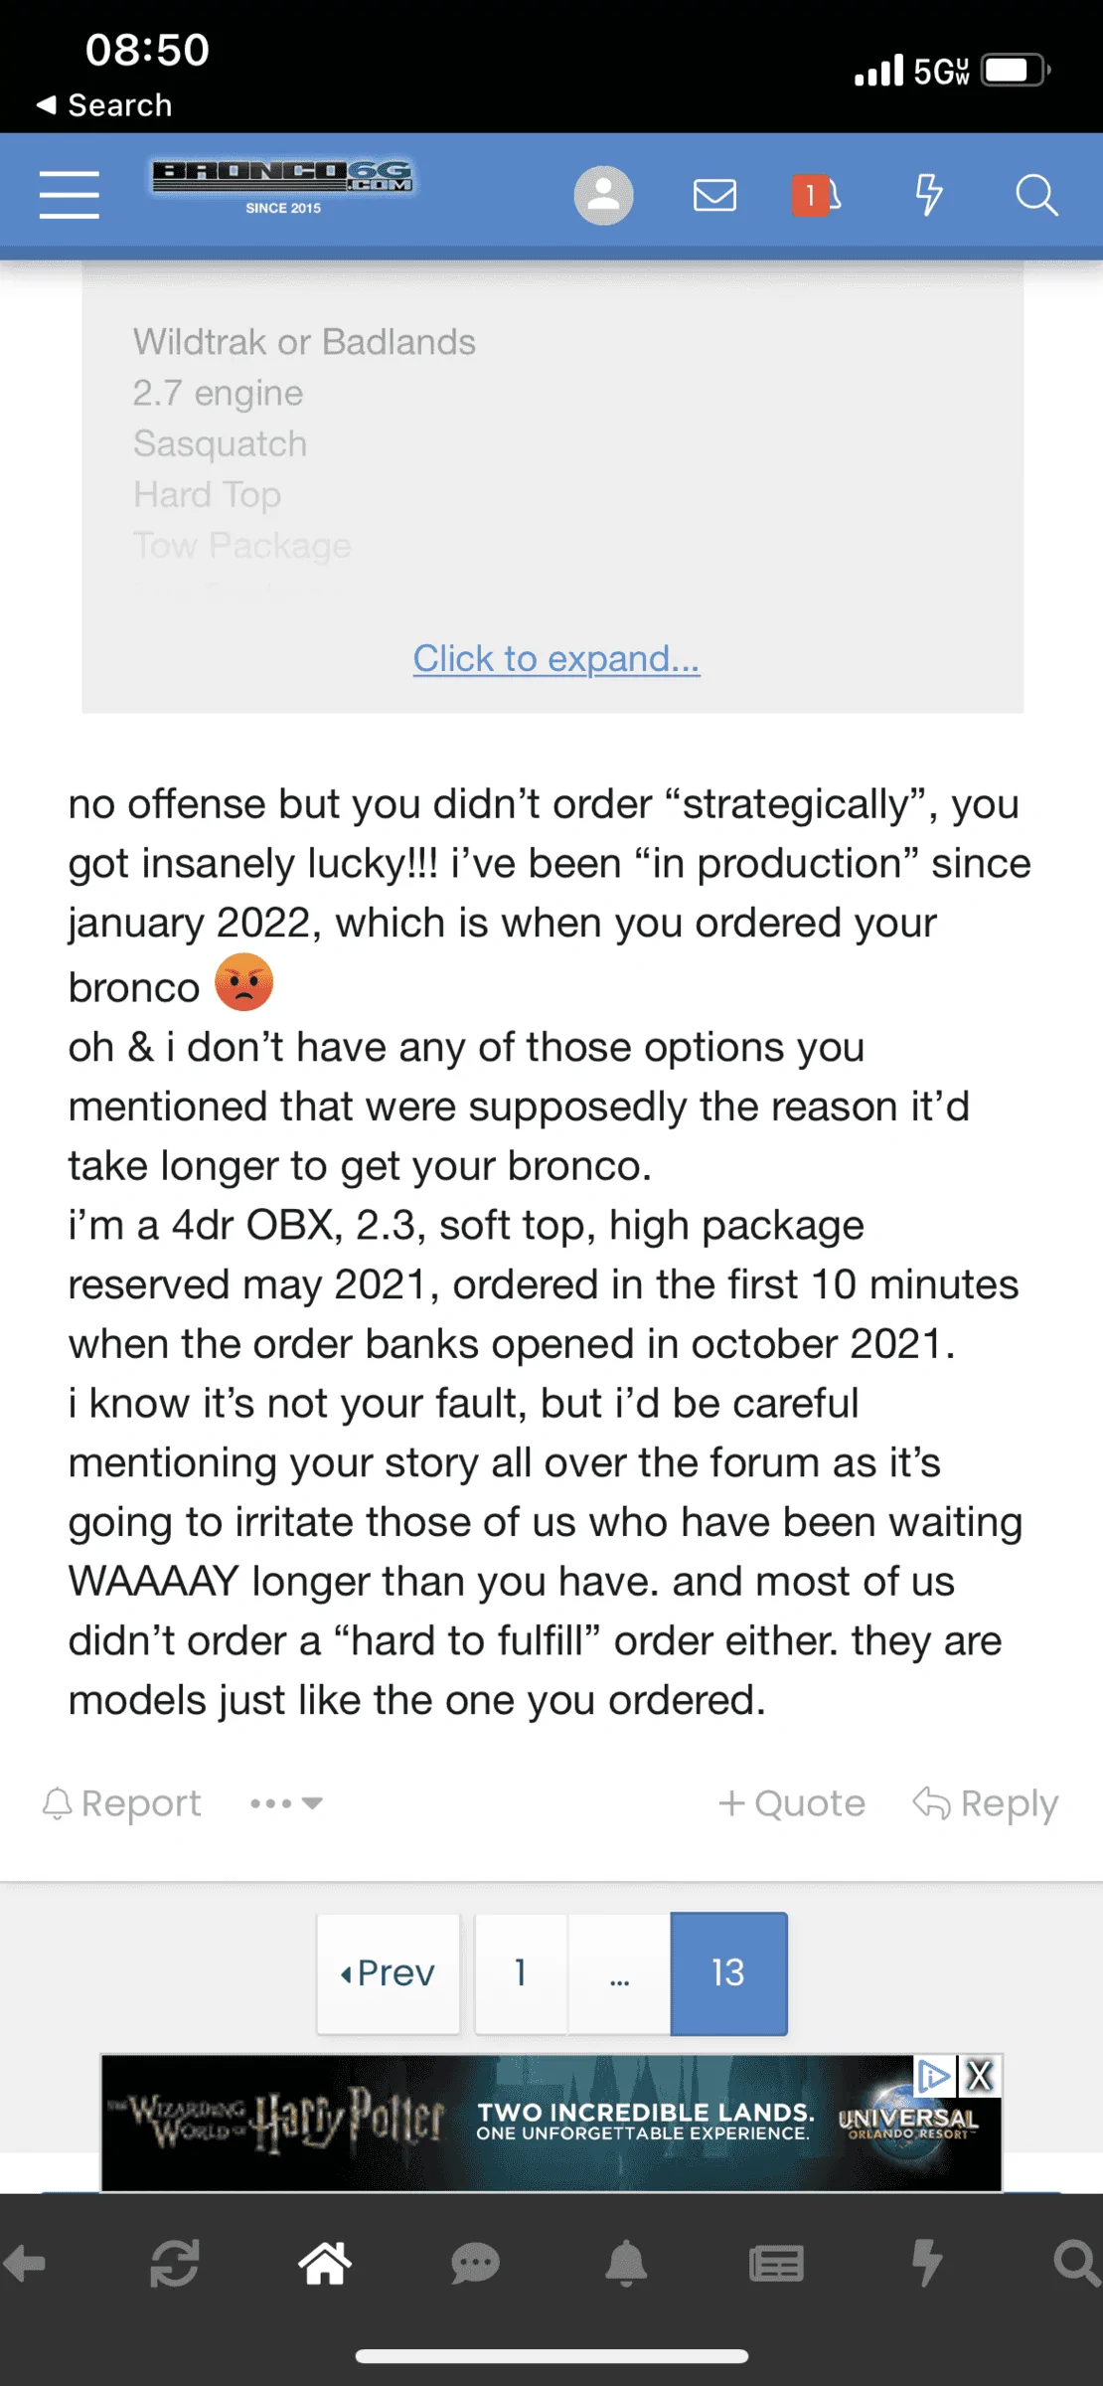Report this post
Image resolution: width=1103 pixels, height=2386 pixels.
coord(121,1802)
